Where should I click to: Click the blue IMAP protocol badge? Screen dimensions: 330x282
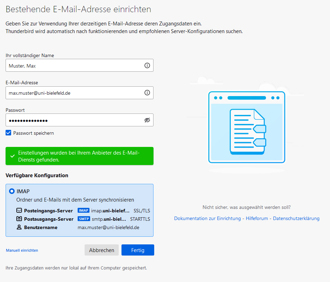tap(84, 211)
